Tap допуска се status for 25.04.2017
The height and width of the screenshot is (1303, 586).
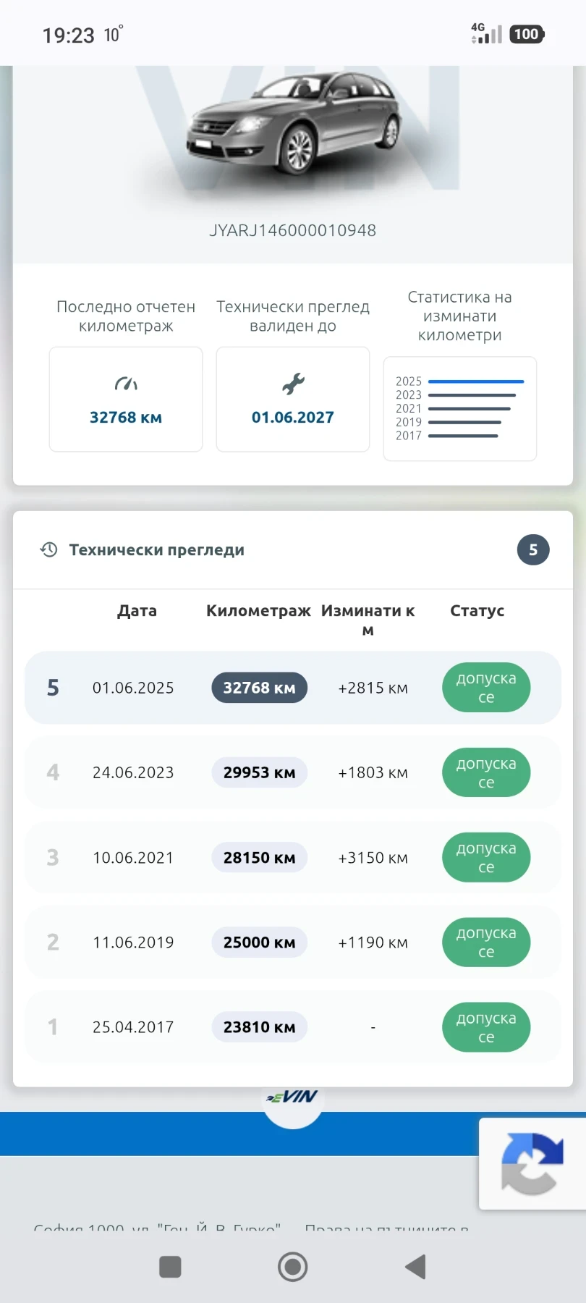click(486, 1026)
